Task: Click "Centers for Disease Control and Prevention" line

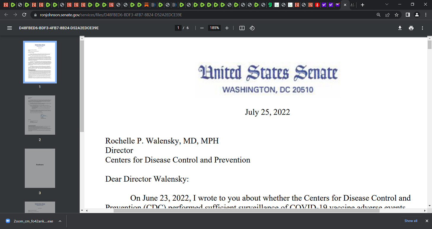Action: (x=178, y=160)
